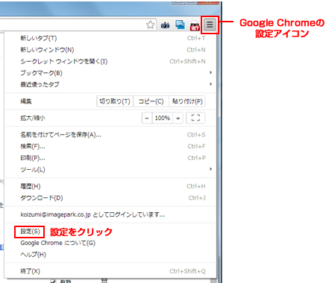This screenshot has width=326, height=283.
Task: Select 印刷(P)... menu item
Action: point(110,158)
